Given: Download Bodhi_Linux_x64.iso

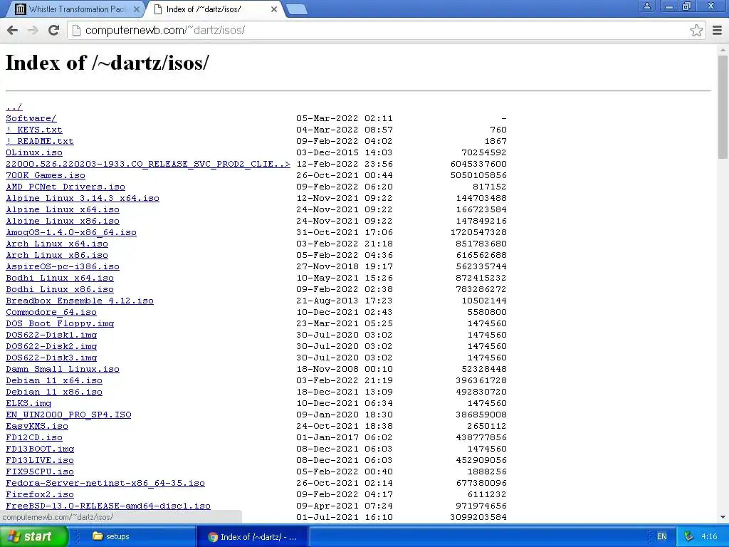Looking at the screenshot, I should [60, 278].
